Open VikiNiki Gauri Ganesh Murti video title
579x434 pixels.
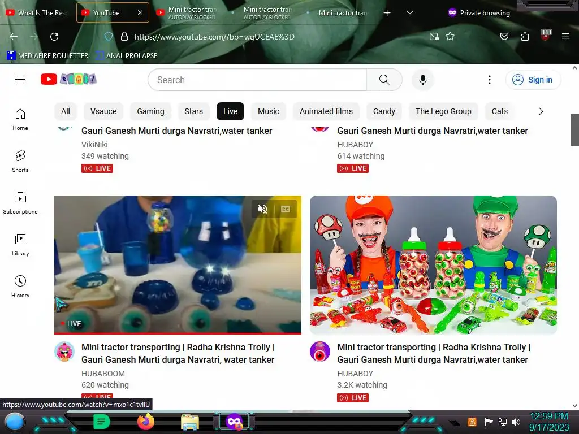tap(177, 131)
